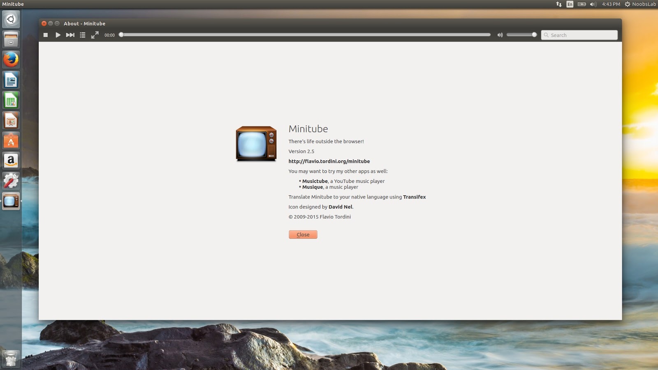Open the Ubuntu Dash launcher
The image size is (658, 370).
(11, 19)
